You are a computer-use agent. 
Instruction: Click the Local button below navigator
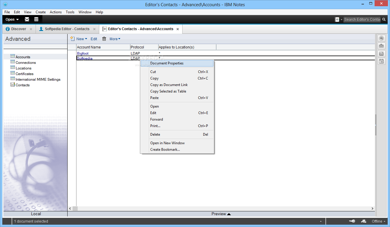(x=36, y=214)
